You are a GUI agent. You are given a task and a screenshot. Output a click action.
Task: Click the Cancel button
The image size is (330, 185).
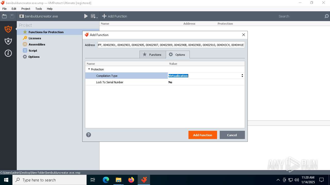[232, 135]
